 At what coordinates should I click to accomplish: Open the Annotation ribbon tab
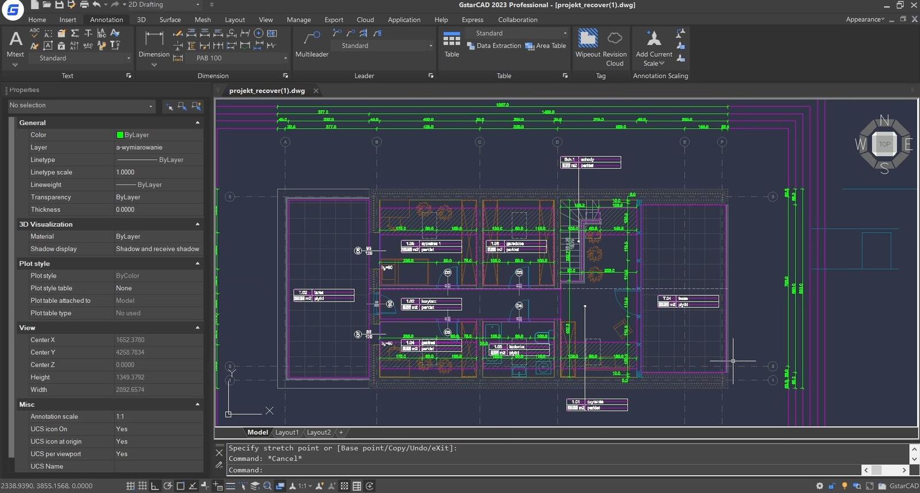click(106, 20)
